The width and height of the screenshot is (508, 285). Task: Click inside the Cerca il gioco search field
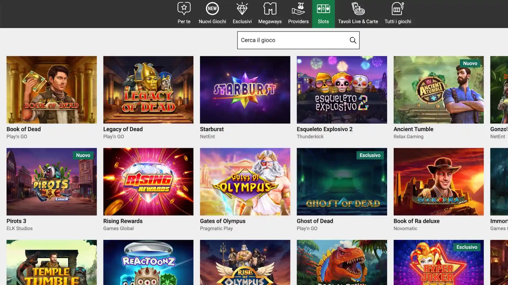pyautogui.click(x=291, y=40)
